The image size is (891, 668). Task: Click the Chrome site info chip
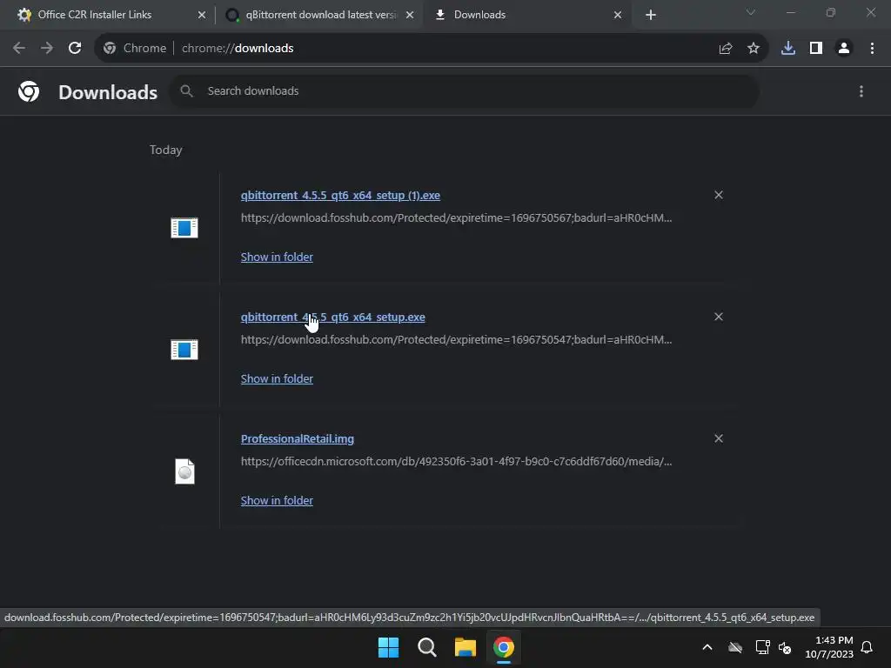point(135,49)
